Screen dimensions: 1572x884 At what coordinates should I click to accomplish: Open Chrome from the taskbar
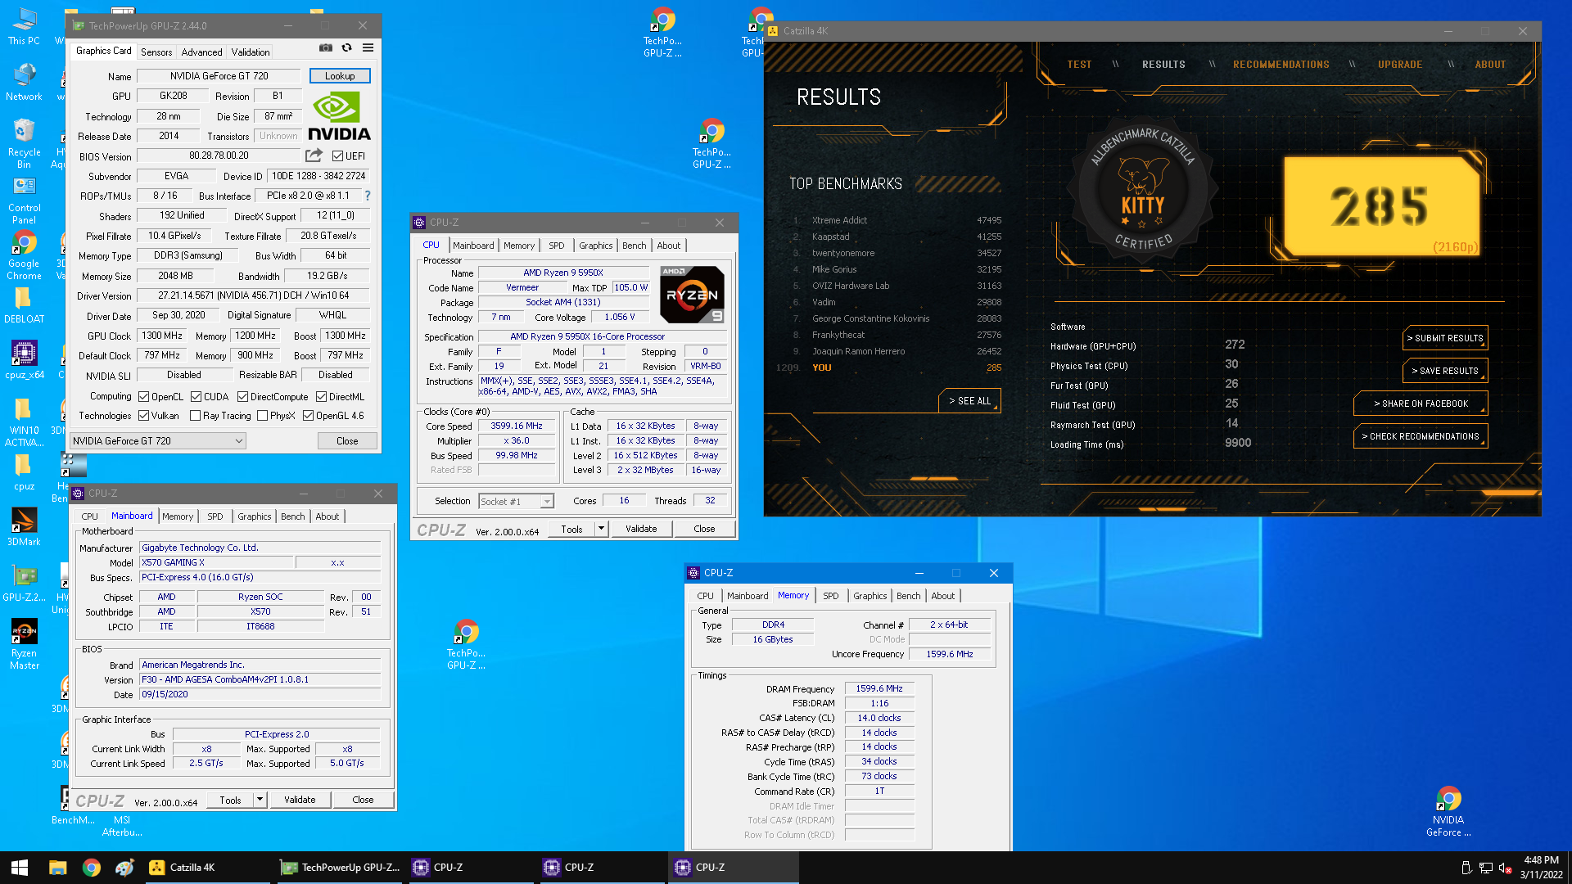click(x=92, y=868)
